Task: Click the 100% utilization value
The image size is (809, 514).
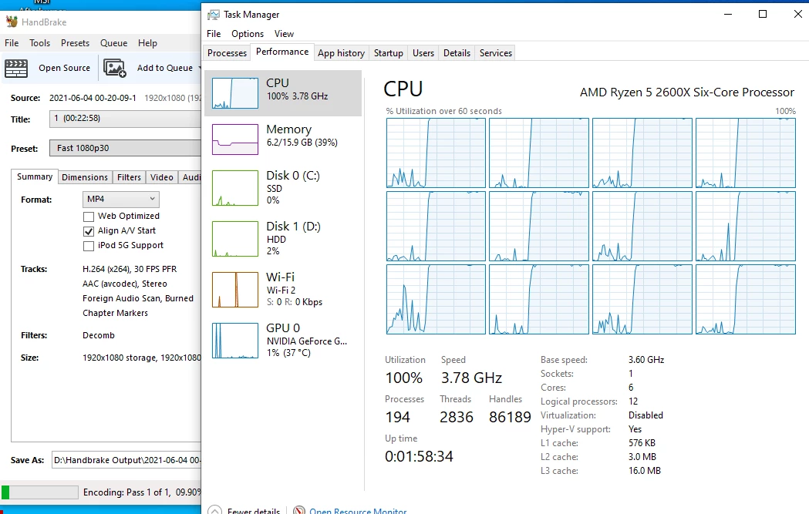Action: (404, 378)
